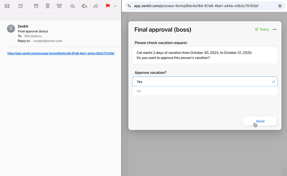Forward the Final approval email
The height and width of the screenshot is (176, 287).
click(x=96, y=6)
